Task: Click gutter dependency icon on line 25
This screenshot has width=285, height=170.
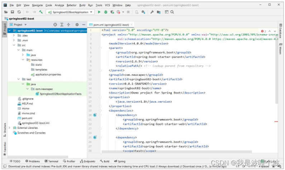Action: (95, 137)
